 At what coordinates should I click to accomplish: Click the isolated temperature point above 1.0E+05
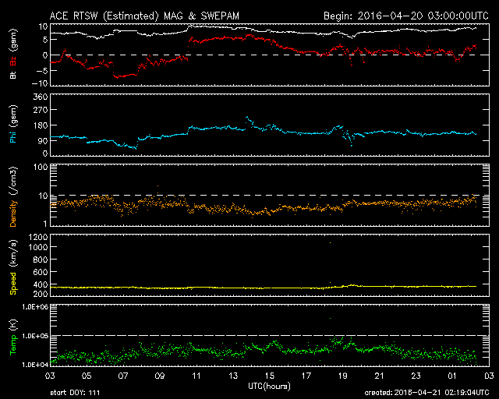pyautogui.click(x=330, y=318)
